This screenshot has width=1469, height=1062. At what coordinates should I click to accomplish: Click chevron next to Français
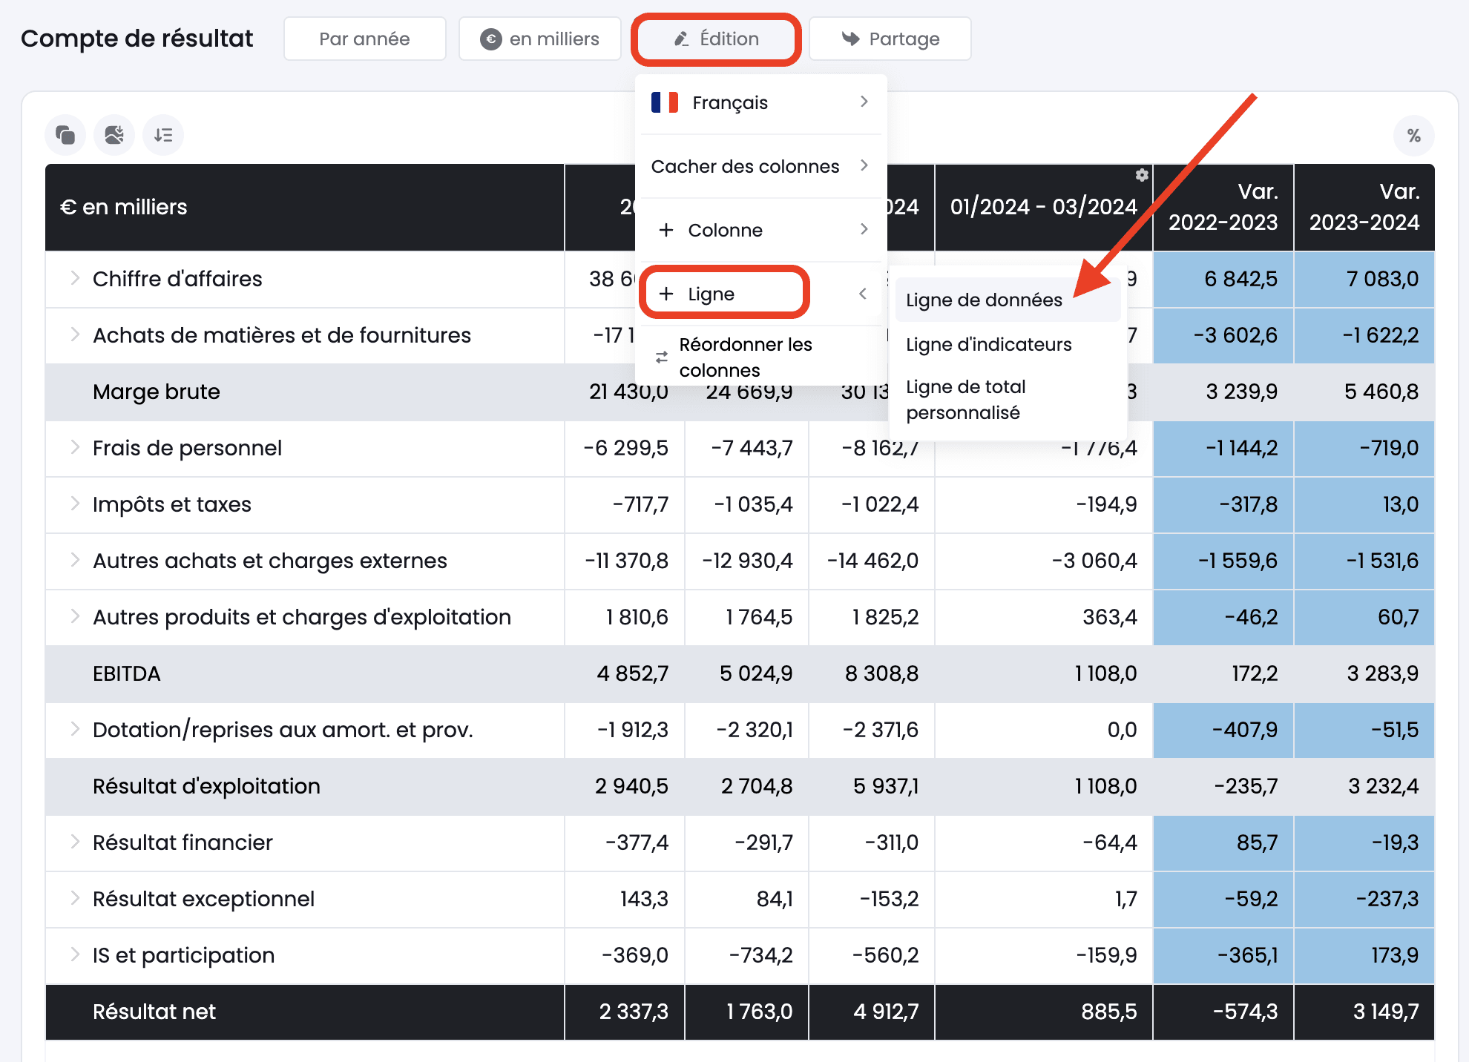coord(864,102)
